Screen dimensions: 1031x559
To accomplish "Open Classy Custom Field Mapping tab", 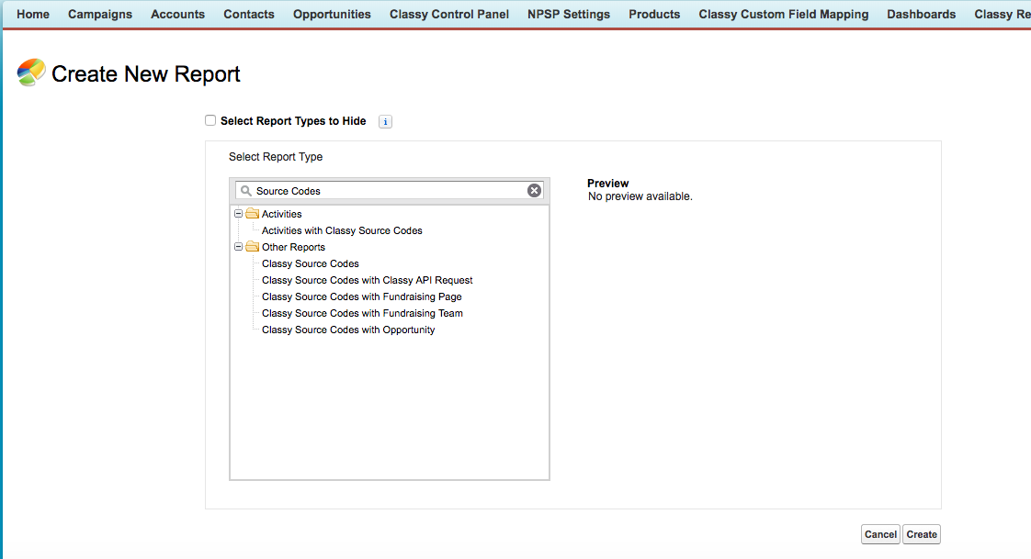I will [784, 14].
